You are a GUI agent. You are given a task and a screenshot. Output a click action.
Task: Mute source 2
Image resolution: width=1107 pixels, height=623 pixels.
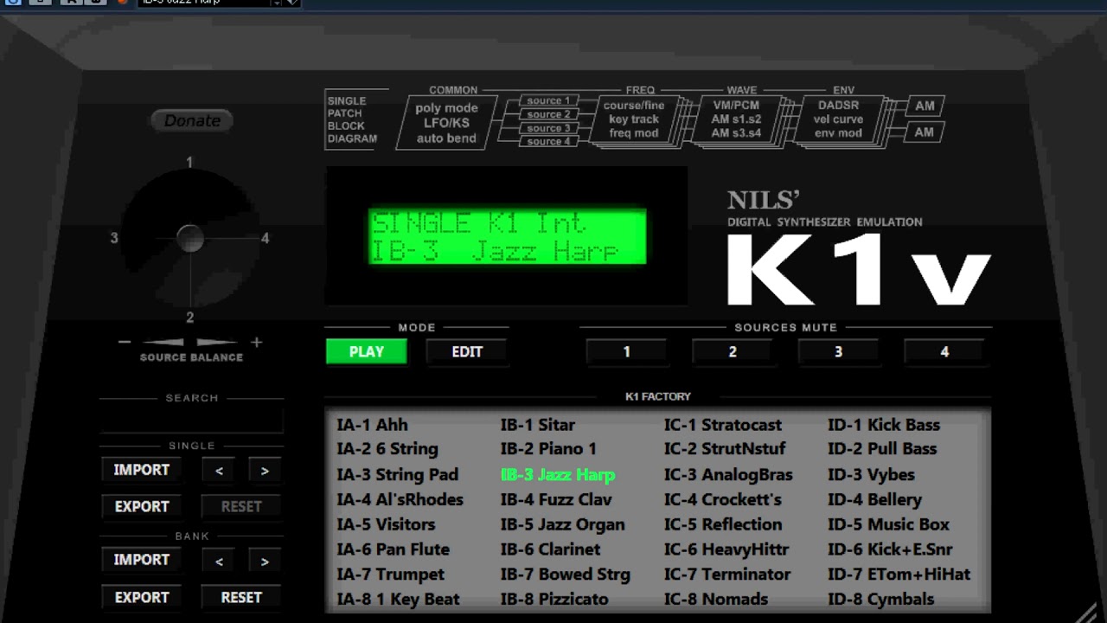(x=733, y=352)
